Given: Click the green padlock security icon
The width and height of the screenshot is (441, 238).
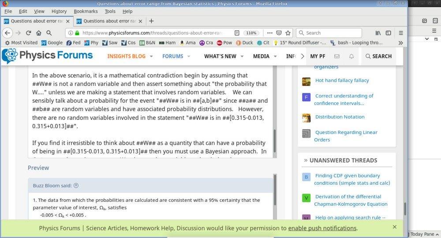Looking at the screenshot, I should point(77,33).
